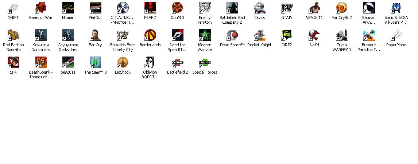Image resolution: width=418 pixels, height=164 pixels.
Task: Click the Red Faction Guerrilla icon
Action: [13, 35]
